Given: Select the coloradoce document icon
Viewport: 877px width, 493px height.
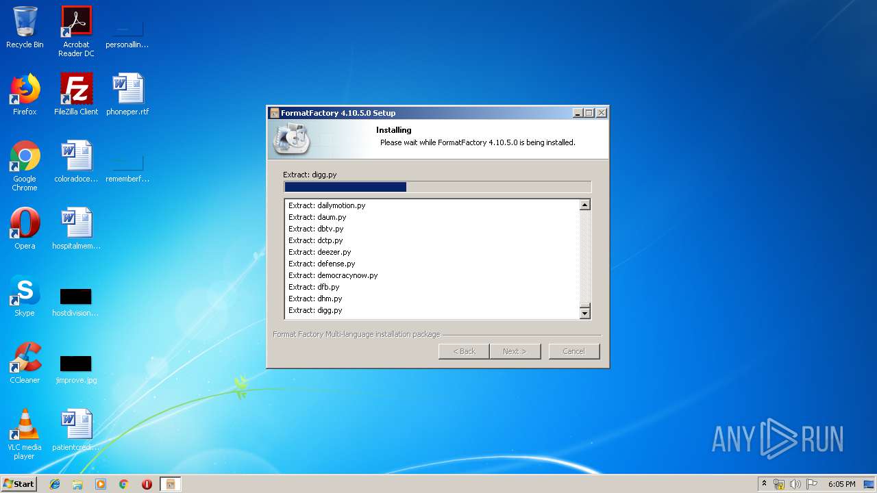Looking at the screenshot, I should (x=76, y=162).
